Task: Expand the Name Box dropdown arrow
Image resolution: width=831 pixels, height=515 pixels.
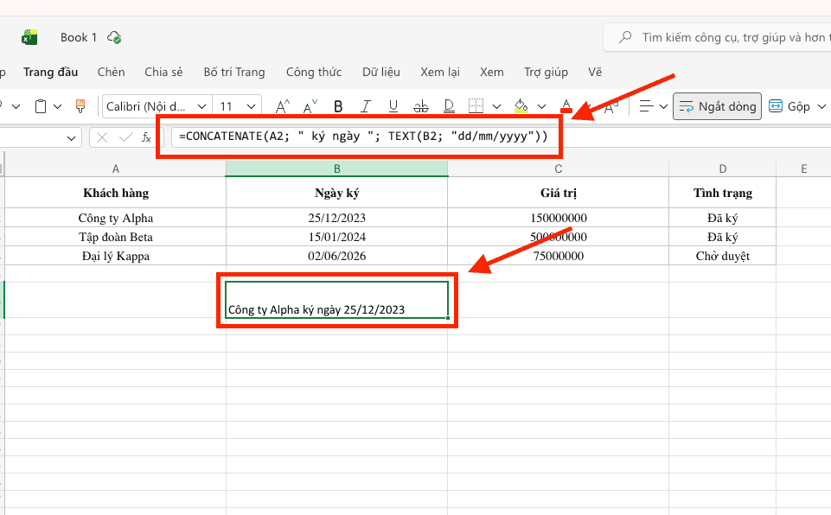Action: click(x=72, y=138)
